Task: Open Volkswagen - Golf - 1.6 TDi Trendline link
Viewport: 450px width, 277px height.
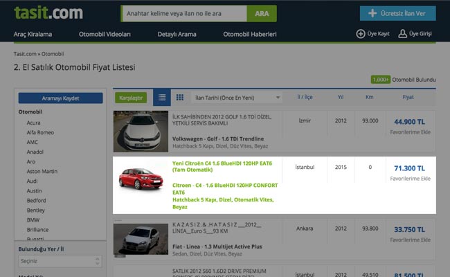Action: 218,139
